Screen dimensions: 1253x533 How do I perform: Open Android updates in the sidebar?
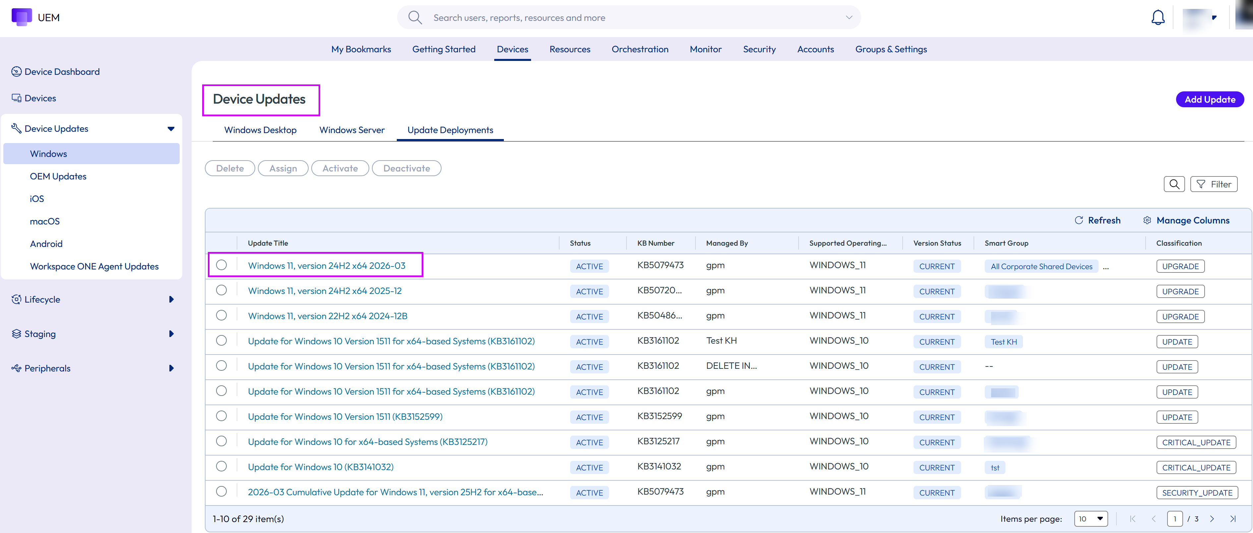tap(46, 244)
